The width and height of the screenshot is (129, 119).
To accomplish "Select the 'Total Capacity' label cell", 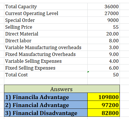I will click(46, 7).
